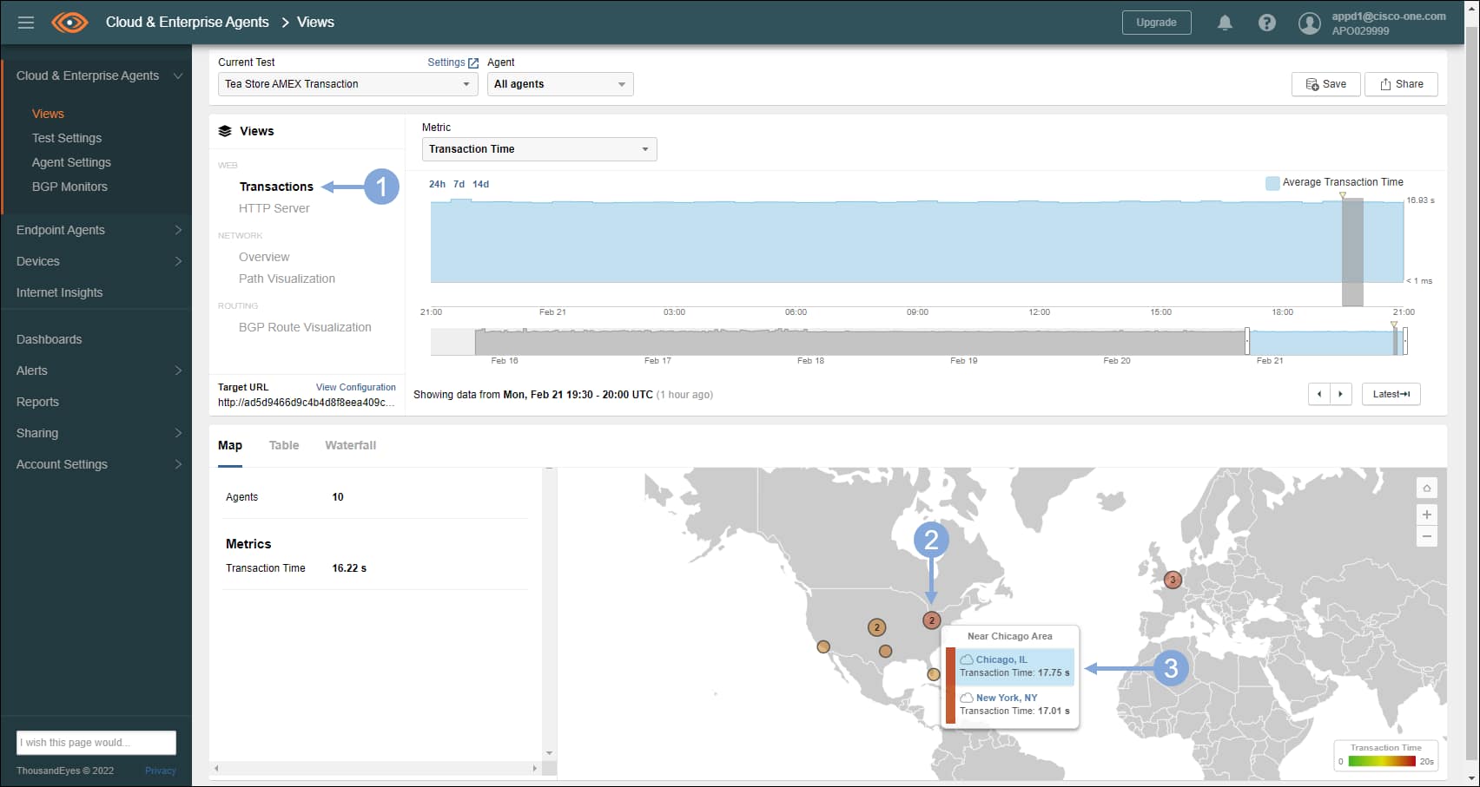Select the 7d time range
Screen dimensions: 1480x787
coord(459,184)
